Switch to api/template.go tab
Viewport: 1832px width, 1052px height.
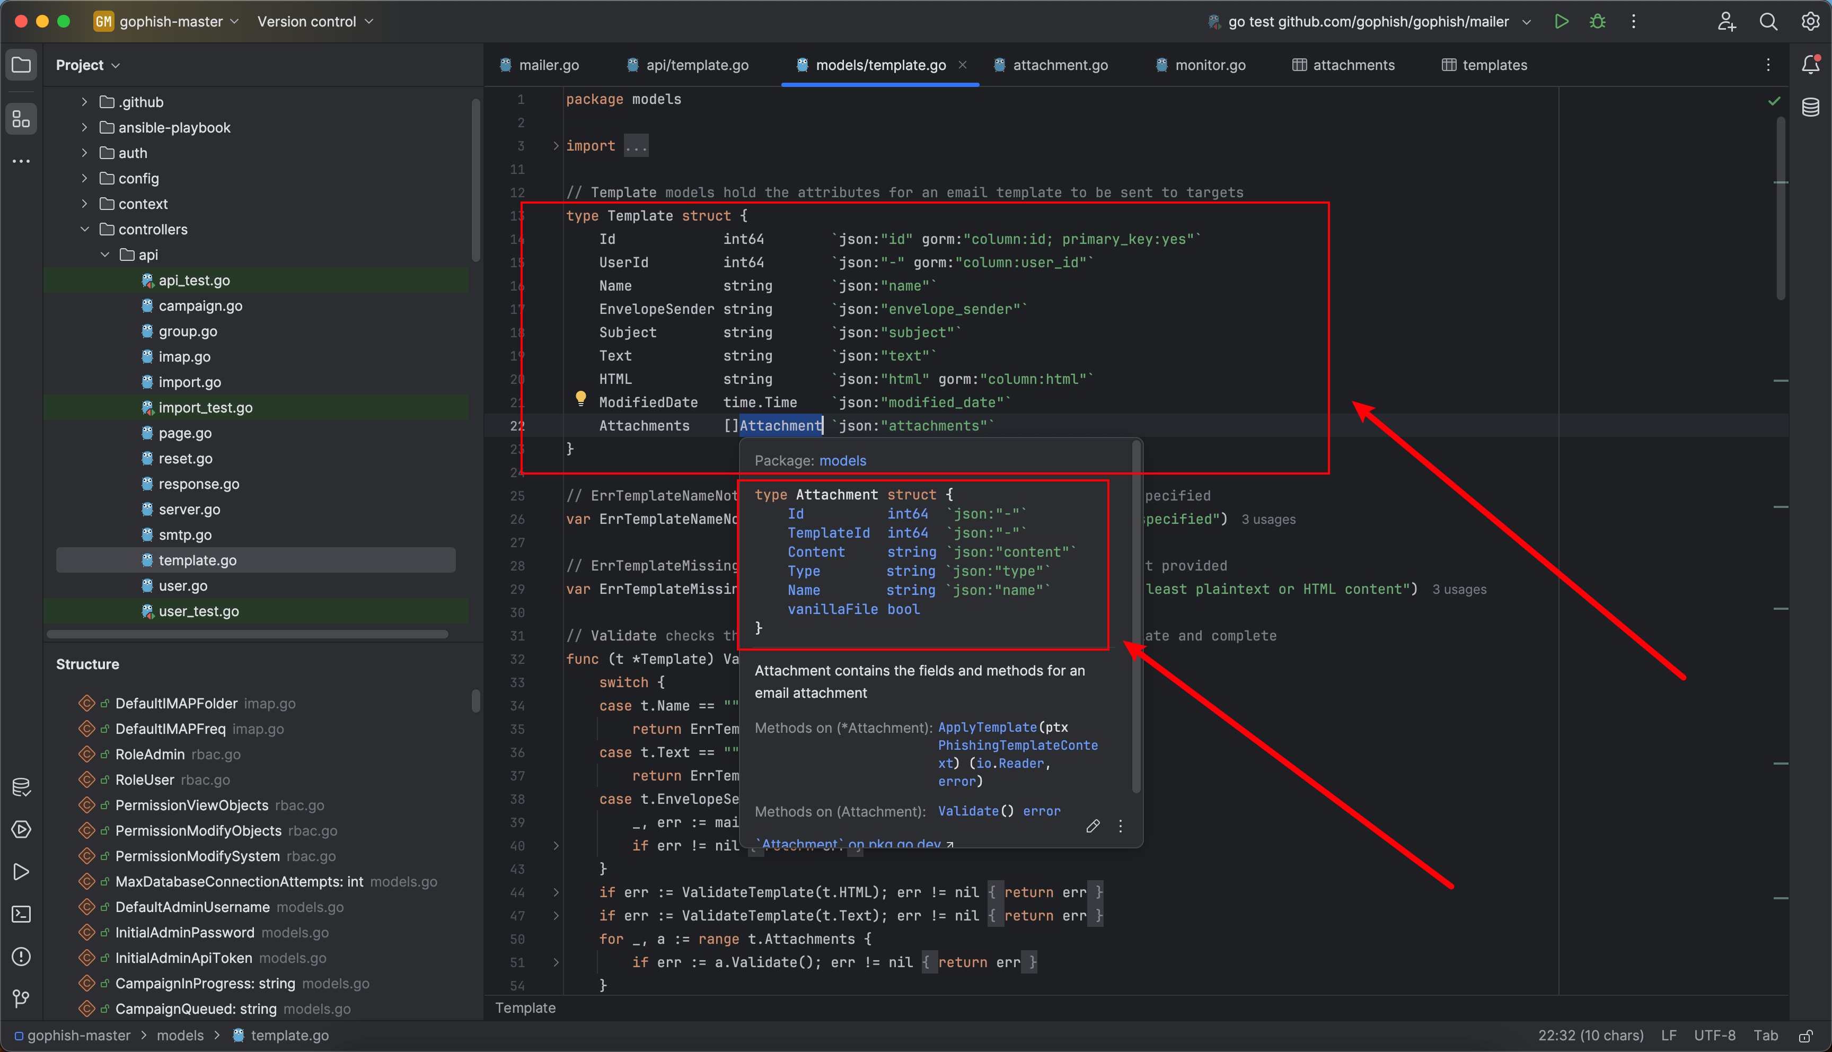tap(688, 65)
